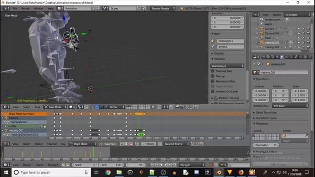Open the Dope Sheet Channel menu

click(x=52, y=144)
